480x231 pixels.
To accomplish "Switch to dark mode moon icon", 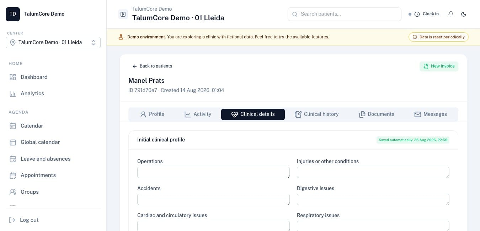I will [463, 14].
